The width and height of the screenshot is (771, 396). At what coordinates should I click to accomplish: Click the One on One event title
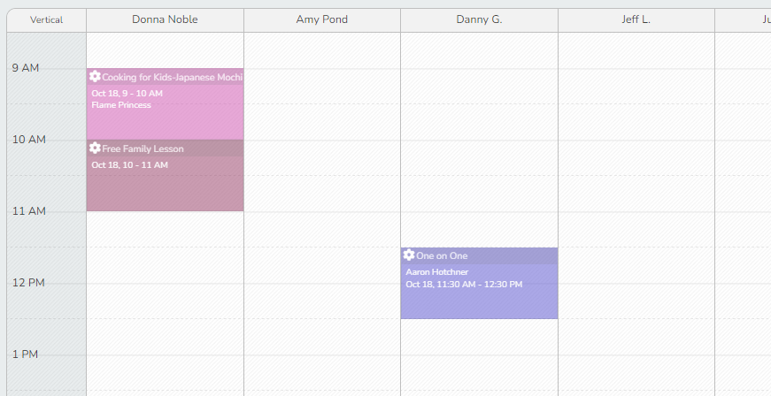pos(442,256)
